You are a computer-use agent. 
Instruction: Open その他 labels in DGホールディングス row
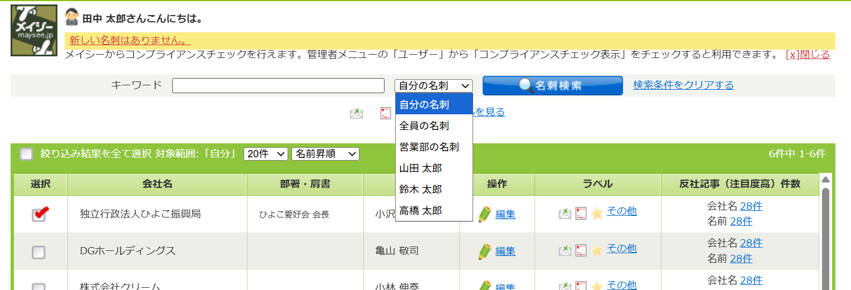[621, 248]
